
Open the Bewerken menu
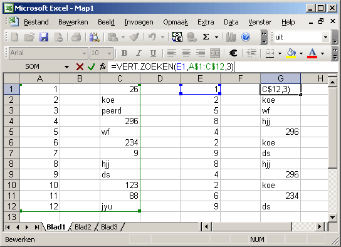tap(73, 22)
